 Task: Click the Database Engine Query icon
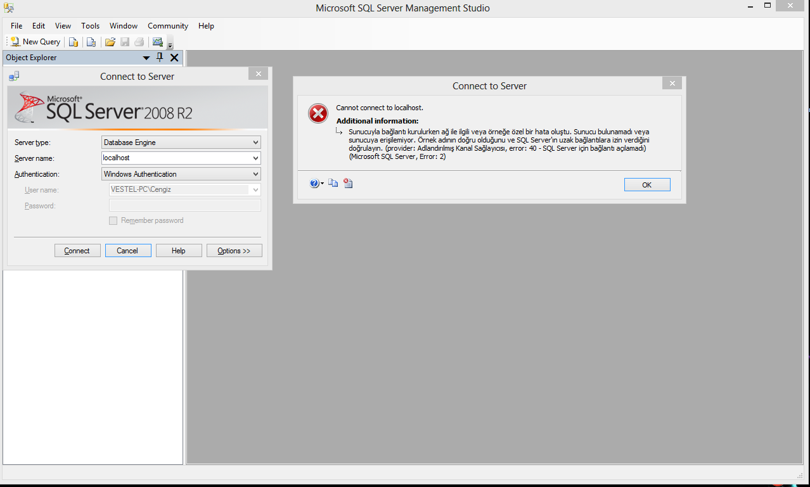click(74, 42)
